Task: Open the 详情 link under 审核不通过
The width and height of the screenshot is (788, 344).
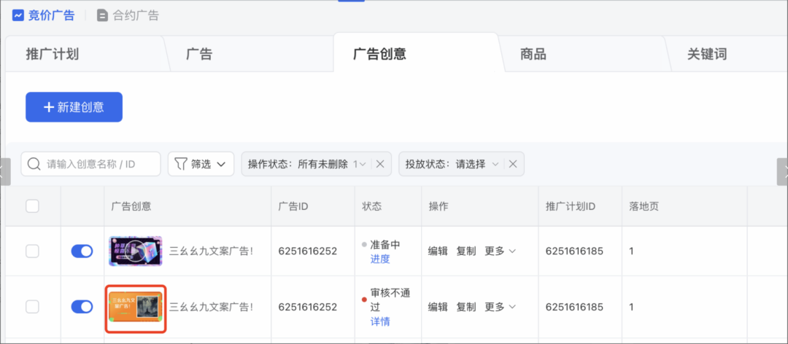Action: tap(380, 321)
